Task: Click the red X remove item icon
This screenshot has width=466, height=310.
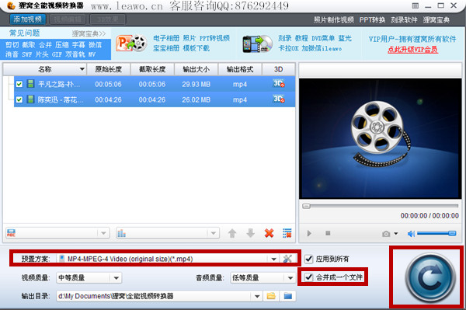Action: pyautogui.click(x=269, y=233)
